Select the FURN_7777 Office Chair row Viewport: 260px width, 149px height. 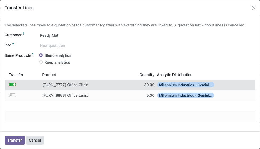130,85
